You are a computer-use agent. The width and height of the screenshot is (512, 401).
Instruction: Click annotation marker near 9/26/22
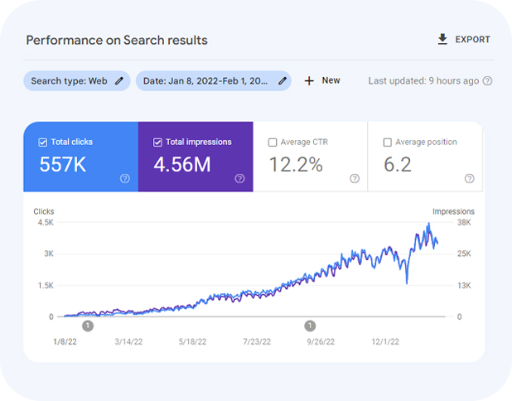click(310, 326)
